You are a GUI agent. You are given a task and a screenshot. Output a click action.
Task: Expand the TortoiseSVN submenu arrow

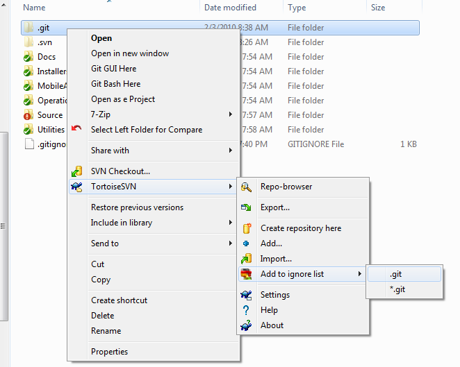[231, 187]
